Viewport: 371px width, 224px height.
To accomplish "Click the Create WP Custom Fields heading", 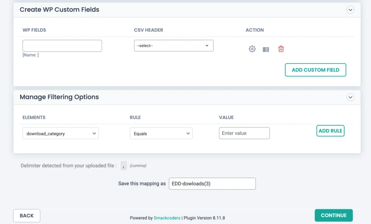I will 59,9.
